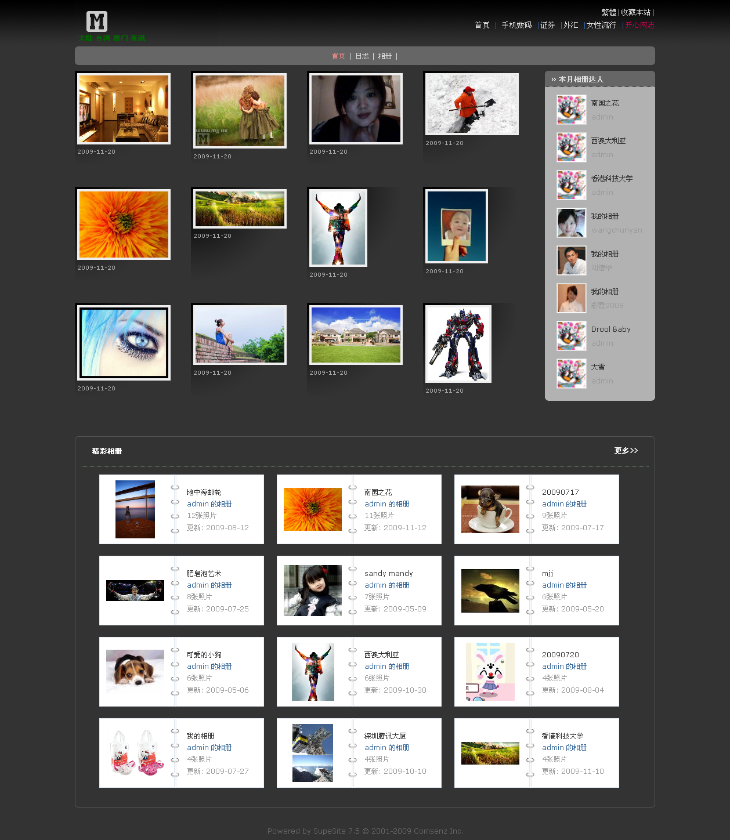Click the Drool Baby album avatar
The image size is (730, 840).
tap(571, 336)
